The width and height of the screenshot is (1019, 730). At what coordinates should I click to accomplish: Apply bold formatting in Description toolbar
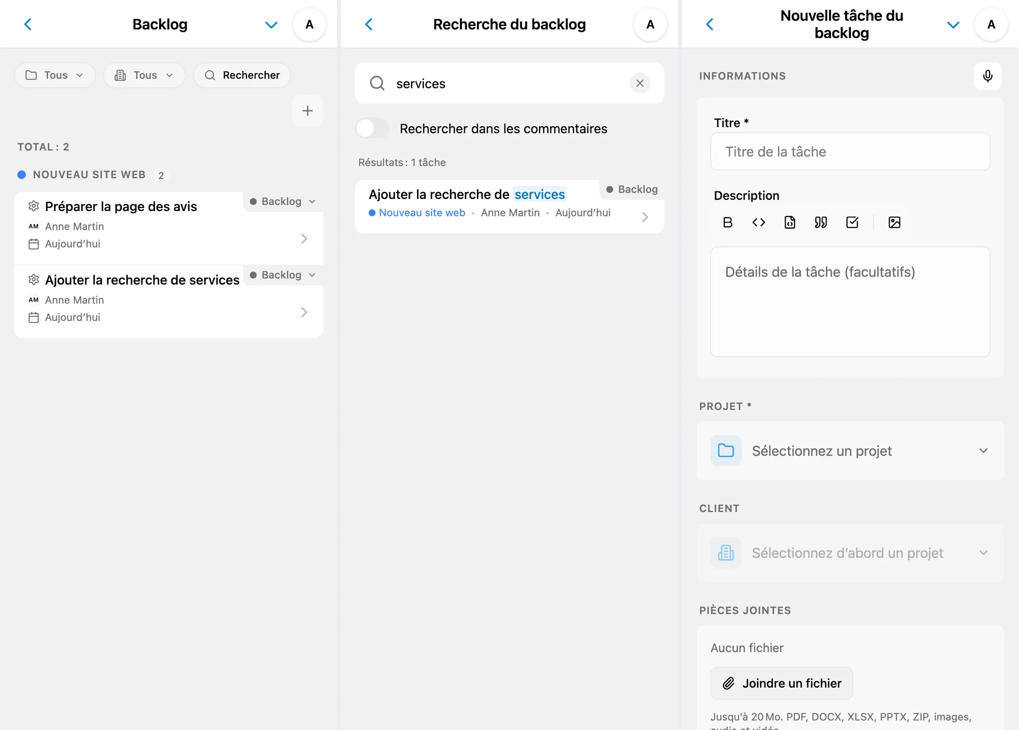point(728,222)
